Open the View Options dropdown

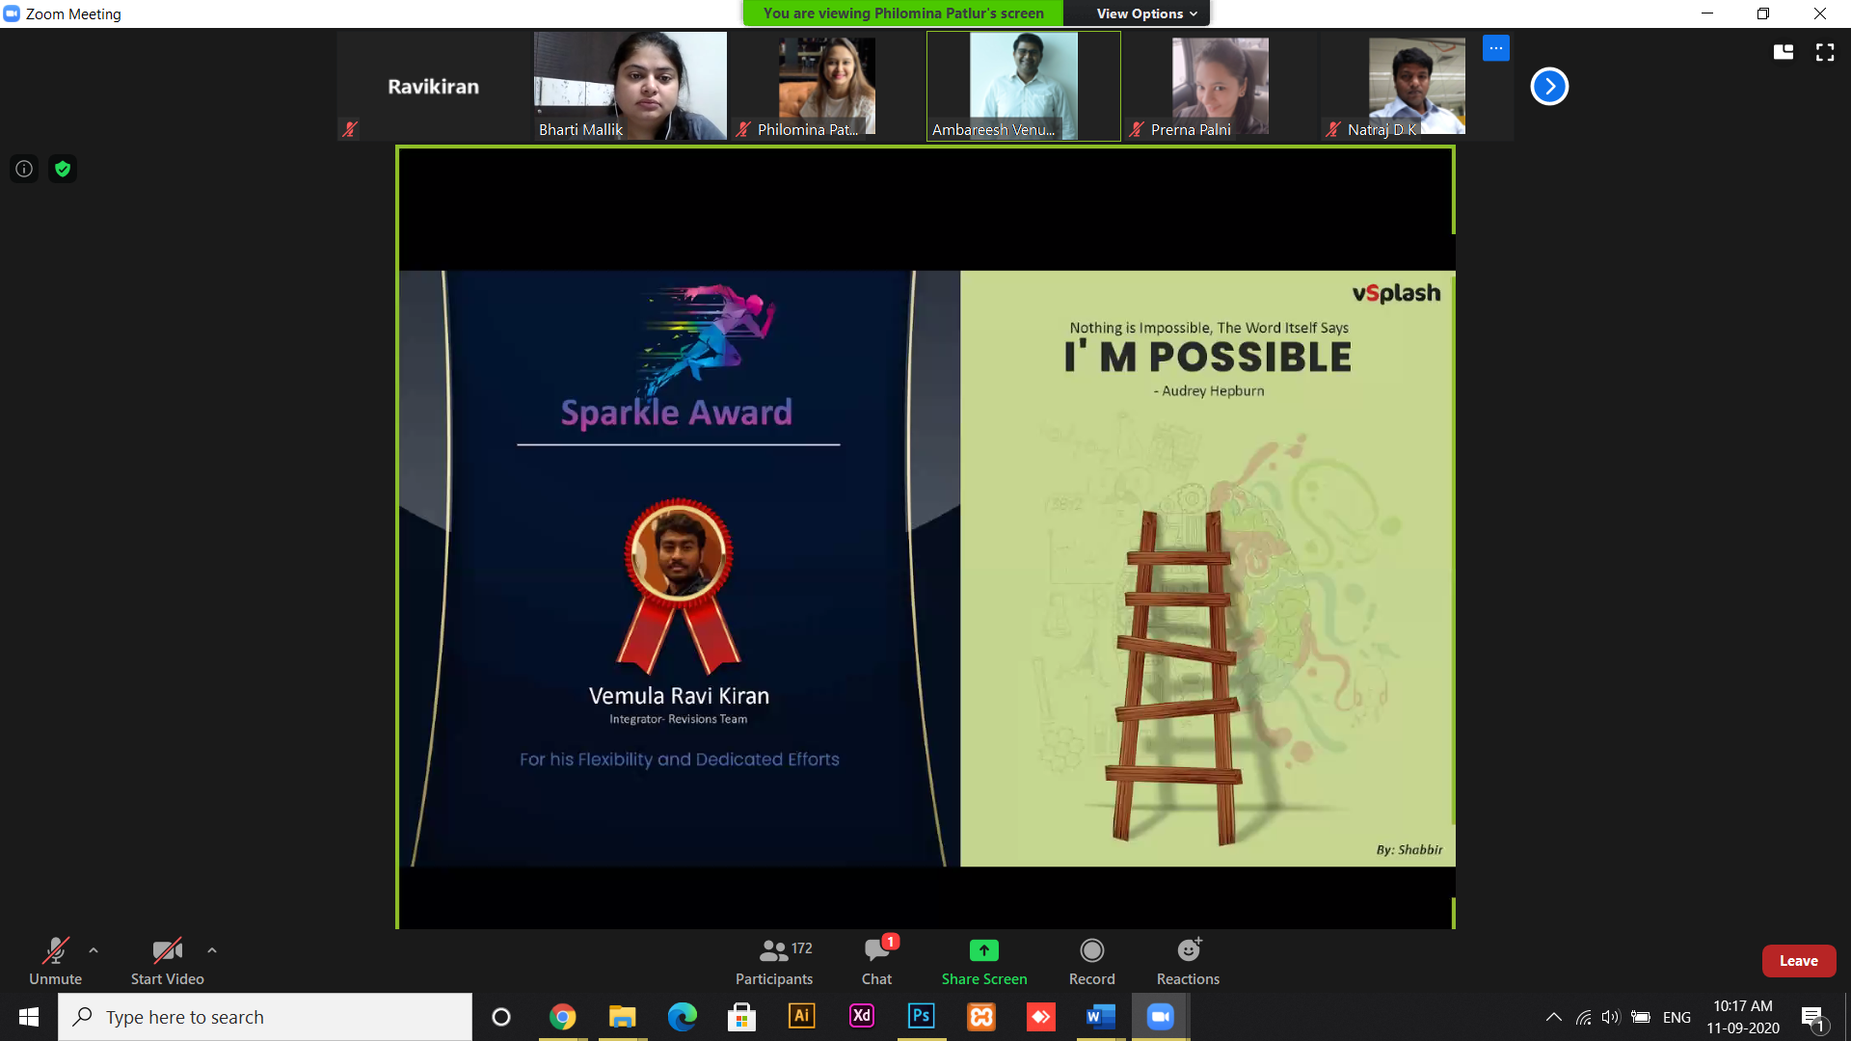point(1145,13)
